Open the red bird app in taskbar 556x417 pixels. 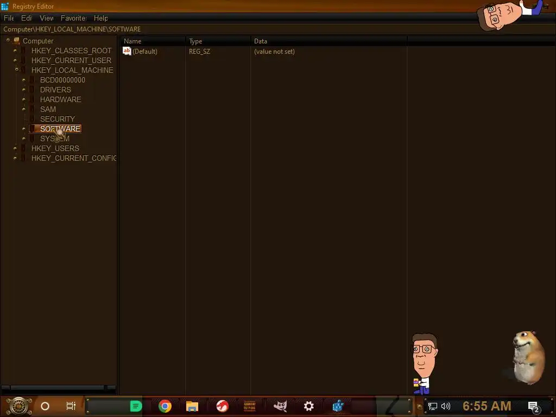(x=222, y=406)
